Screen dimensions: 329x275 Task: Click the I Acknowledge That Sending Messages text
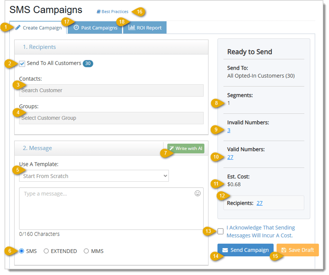pyautogui.click(x=261, y=232)
